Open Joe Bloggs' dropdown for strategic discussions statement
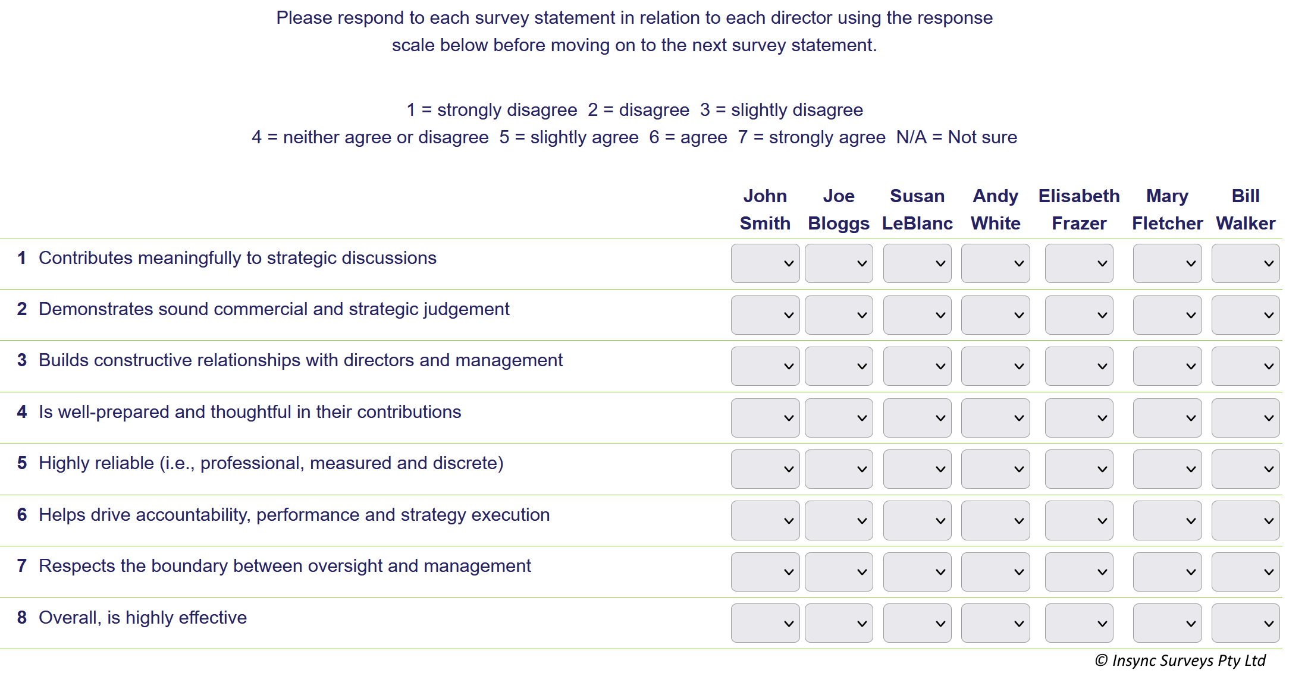Viewport: 1308px width, 673px height. (839, 263)
